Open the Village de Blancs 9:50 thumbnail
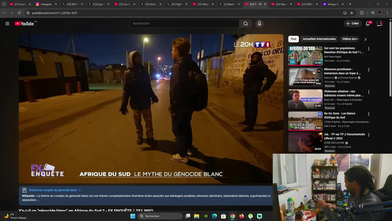392x221 pixels. 305,121
